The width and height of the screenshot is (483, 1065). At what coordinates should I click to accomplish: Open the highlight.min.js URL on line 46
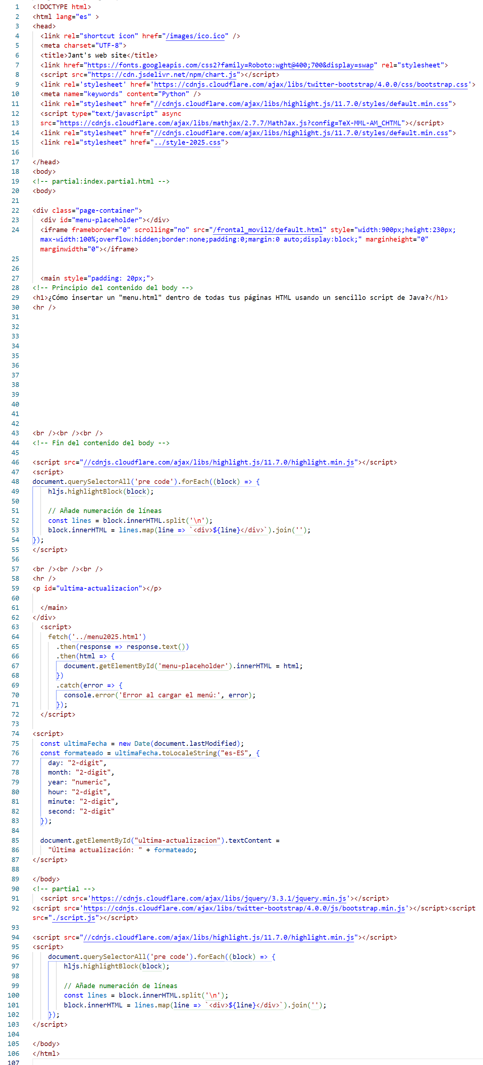[218, 462]
